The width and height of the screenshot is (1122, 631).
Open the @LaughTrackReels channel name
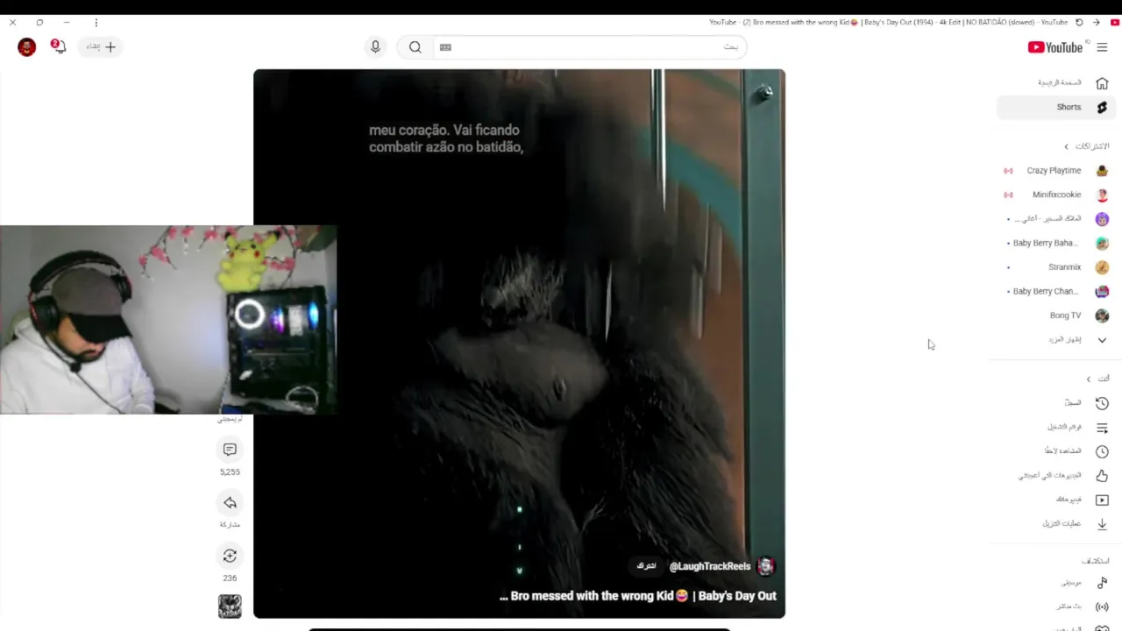click(709, 566)
